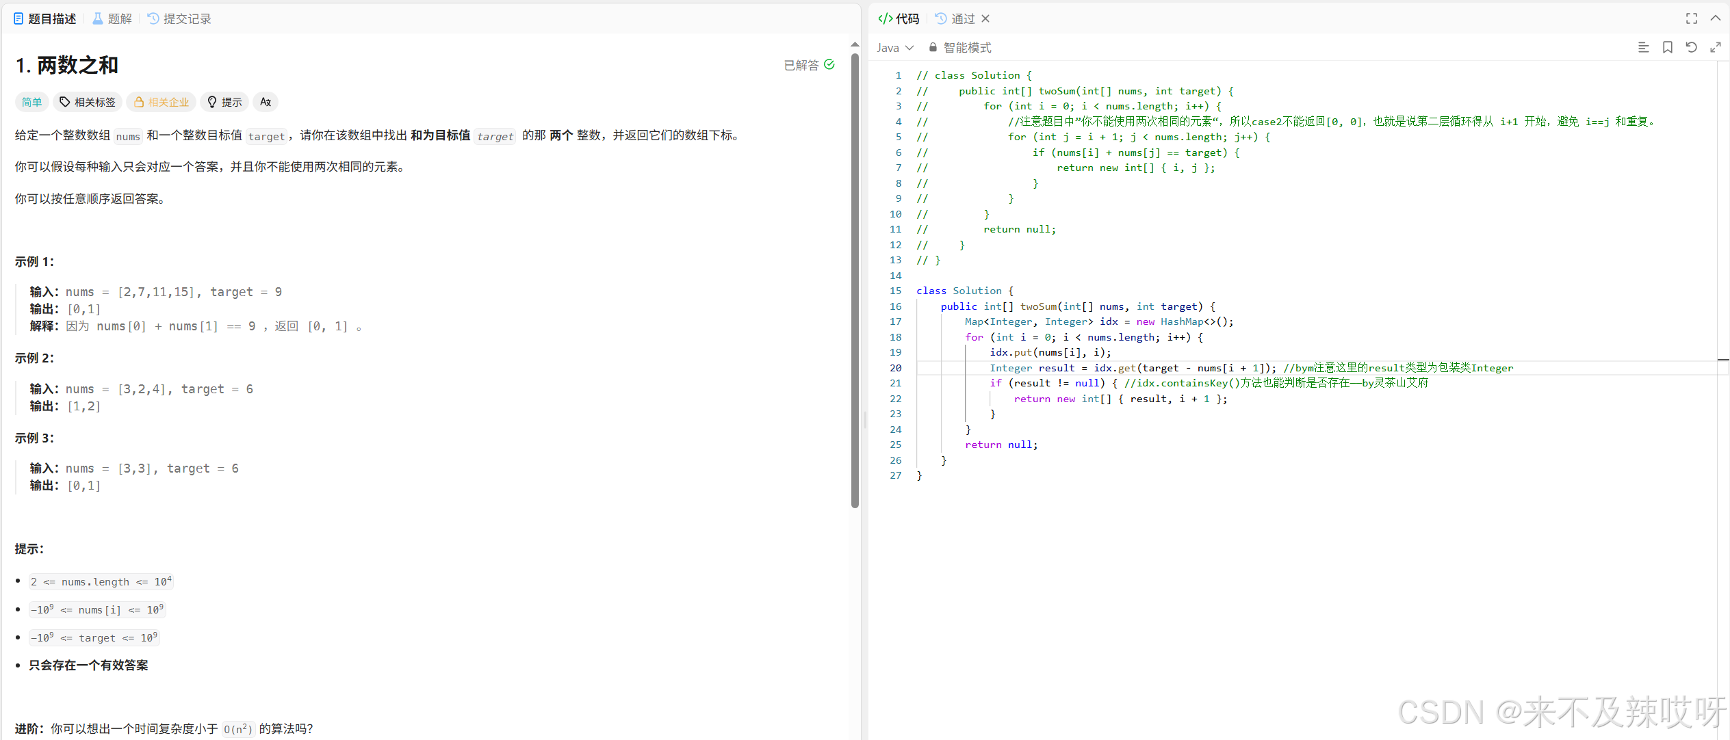Image resolution: width=1730 pixels, height=740 pixels.
Task: Expand the 提示 hint chip
Action: click(224, 102)
